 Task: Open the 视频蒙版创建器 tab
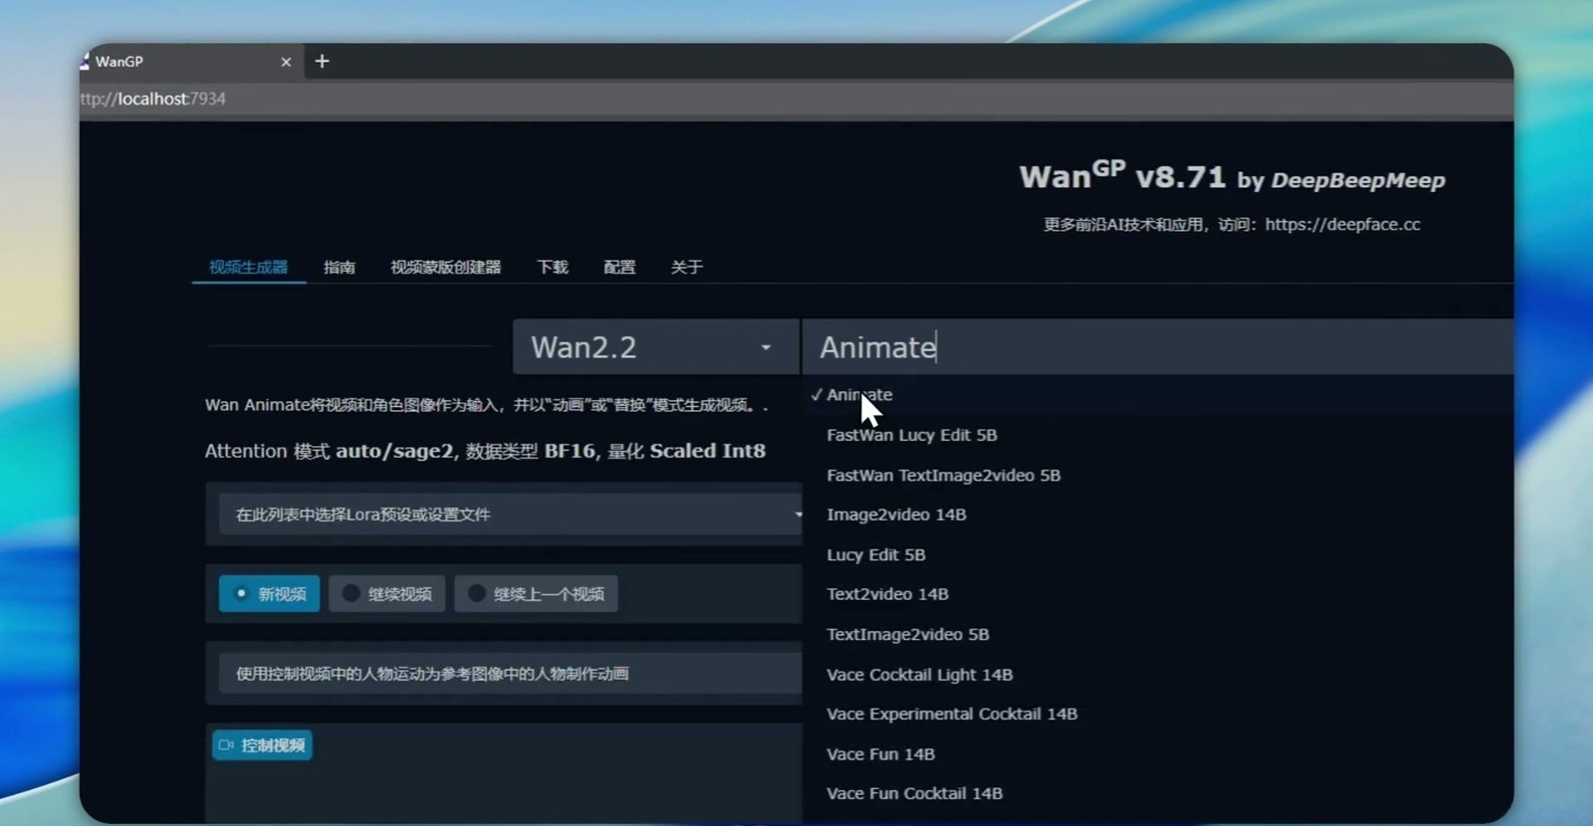click(x=445, y=267)
